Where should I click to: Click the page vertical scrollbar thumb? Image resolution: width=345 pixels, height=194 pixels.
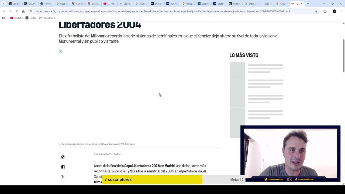pyautogui.click(x=343, y=56)
